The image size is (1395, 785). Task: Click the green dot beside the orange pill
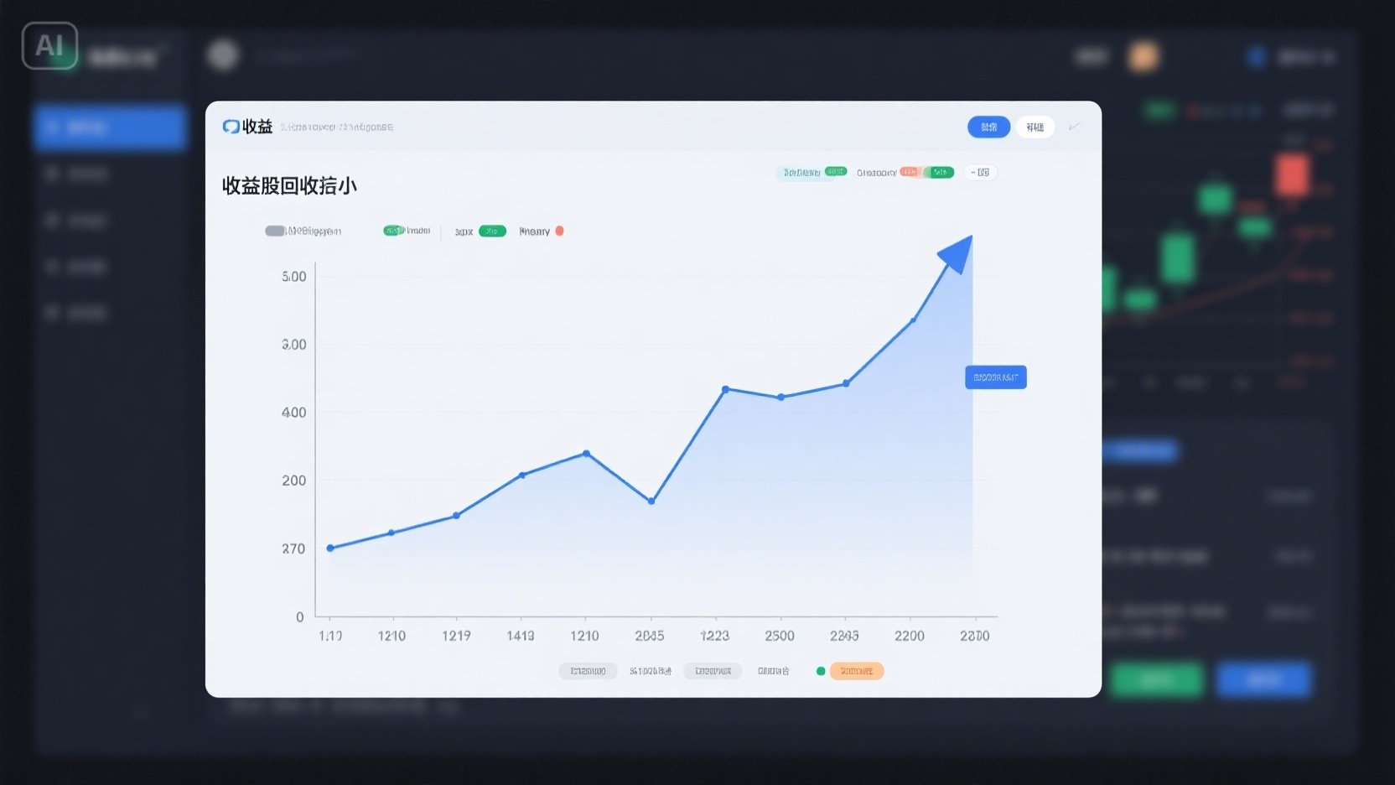pos(821,671)
